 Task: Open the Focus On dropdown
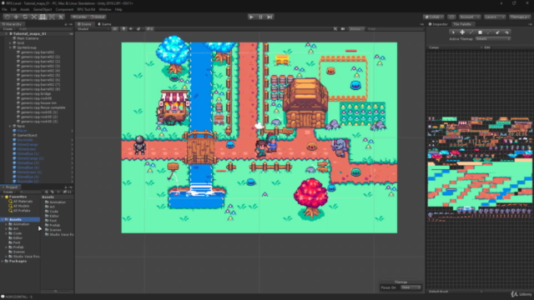411,287
